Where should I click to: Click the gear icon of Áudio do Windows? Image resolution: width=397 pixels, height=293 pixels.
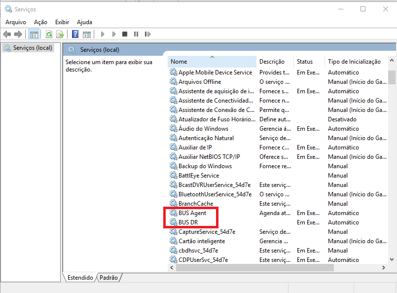174,128
